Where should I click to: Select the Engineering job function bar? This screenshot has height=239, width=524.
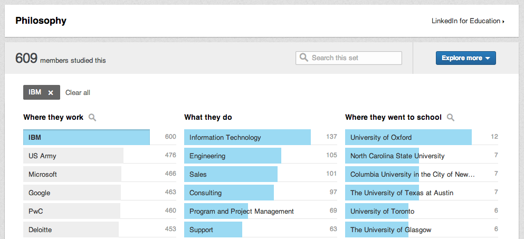tap(233, 156)
